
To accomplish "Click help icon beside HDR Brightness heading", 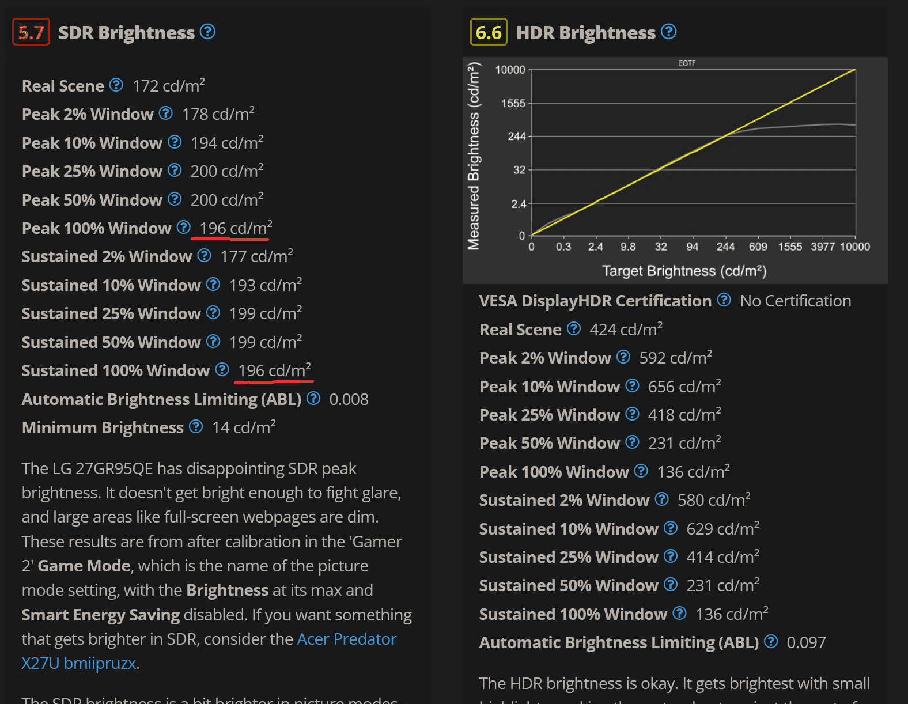I will coord(668,32).
